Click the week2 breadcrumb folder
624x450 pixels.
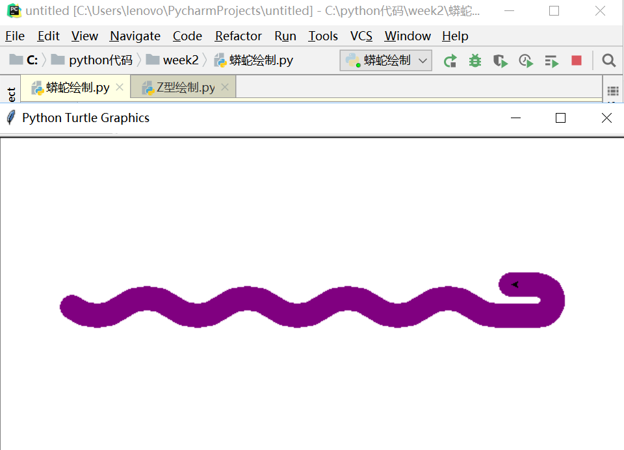pos(172,60)
